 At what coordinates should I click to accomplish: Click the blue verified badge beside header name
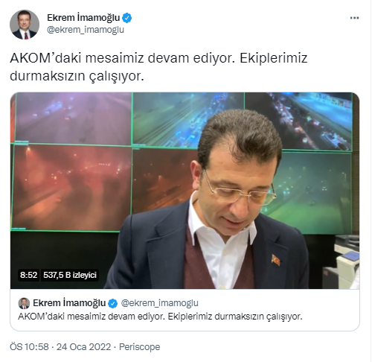coord(127,18)
